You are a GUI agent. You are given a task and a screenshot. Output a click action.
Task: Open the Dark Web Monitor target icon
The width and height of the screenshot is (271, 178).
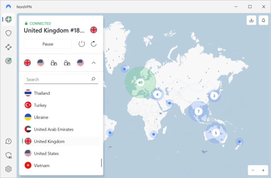(x=8, y=61)
